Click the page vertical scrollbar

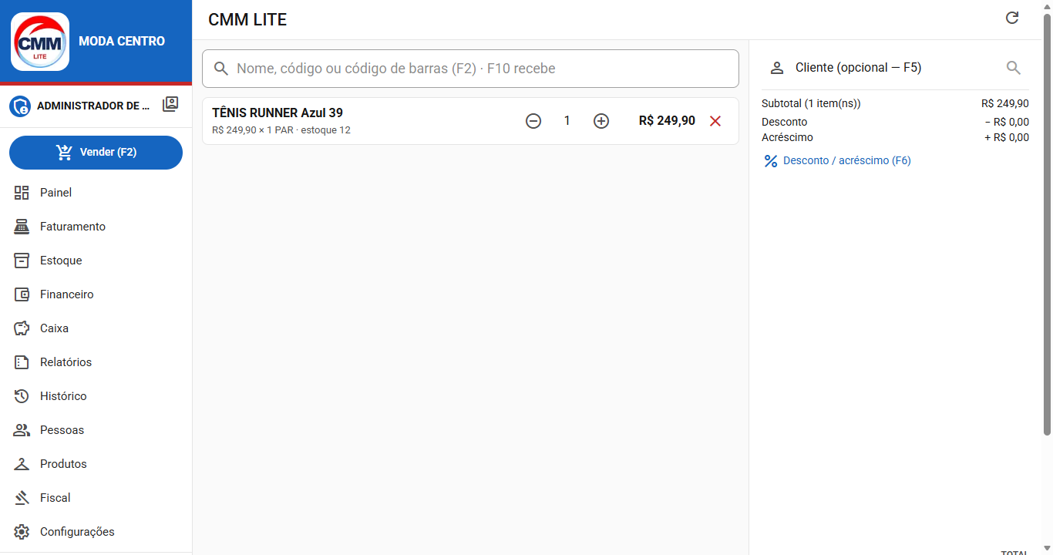[x=1048, y=224]
